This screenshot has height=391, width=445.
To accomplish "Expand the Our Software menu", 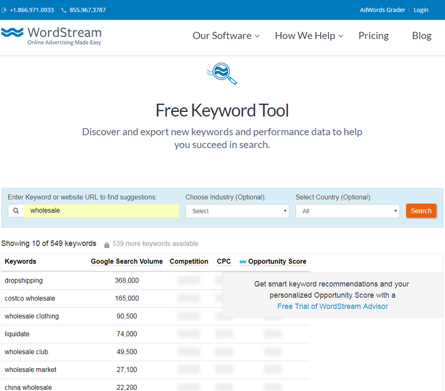I will [226, 36].
